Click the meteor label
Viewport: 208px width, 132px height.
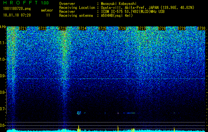pos(47,10)
